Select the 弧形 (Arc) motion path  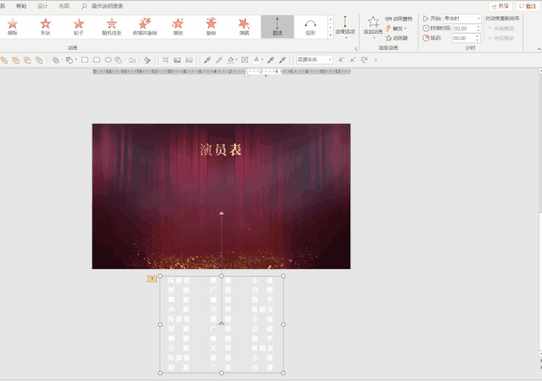coord(310,26)
